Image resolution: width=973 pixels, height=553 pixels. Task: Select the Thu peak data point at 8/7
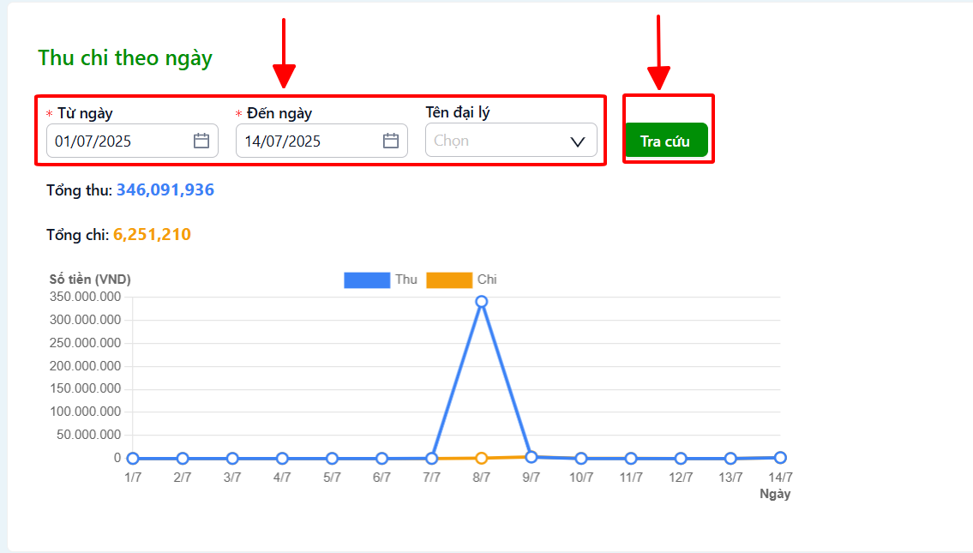point(482,302)
